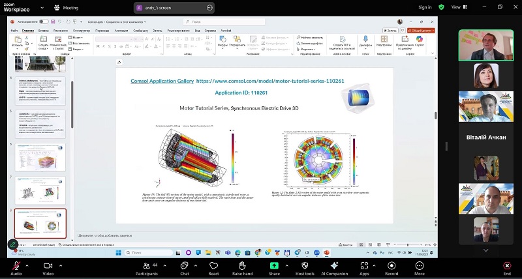Click PowerPoint search (Поиск) box
Viewport: 522px width, 279px height.
[224, 22]
